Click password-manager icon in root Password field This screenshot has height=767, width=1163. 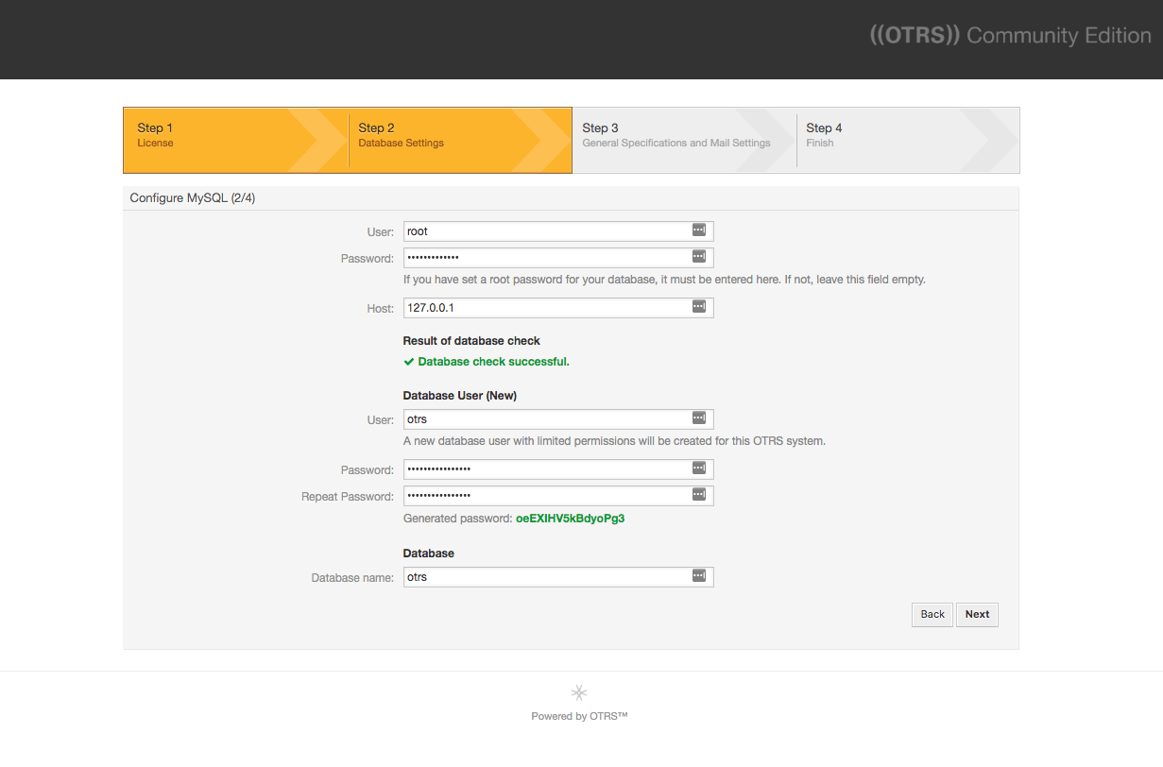(699, 256)
